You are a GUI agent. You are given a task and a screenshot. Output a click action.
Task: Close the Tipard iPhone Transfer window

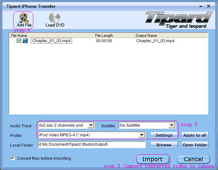[208, 6]
